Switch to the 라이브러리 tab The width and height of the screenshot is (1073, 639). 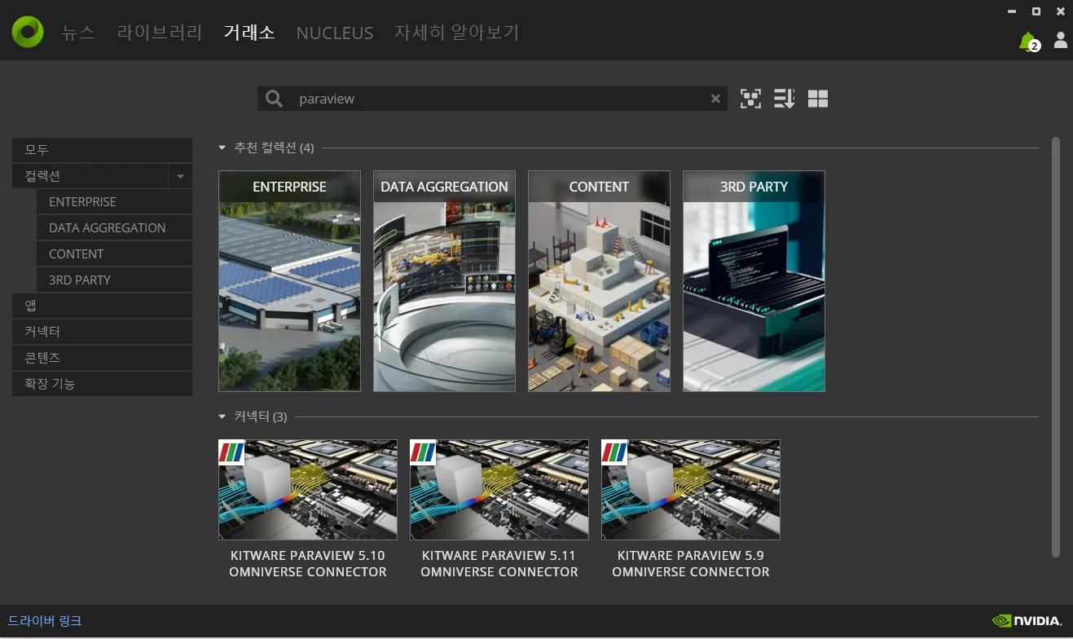pyautogui.click(x=160, y=33)
